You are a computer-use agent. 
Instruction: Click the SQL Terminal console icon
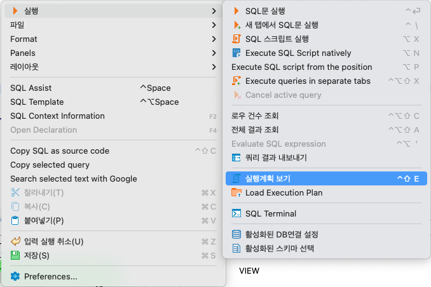236,213
